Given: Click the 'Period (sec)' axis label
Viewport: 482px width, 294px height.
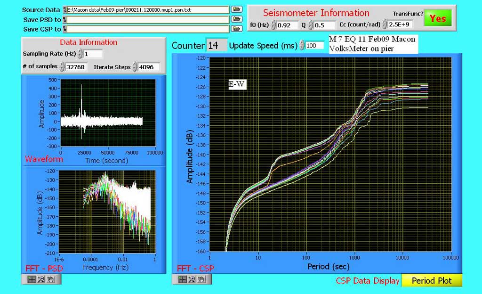Looking at the screenshot, I should pos(328,266).
